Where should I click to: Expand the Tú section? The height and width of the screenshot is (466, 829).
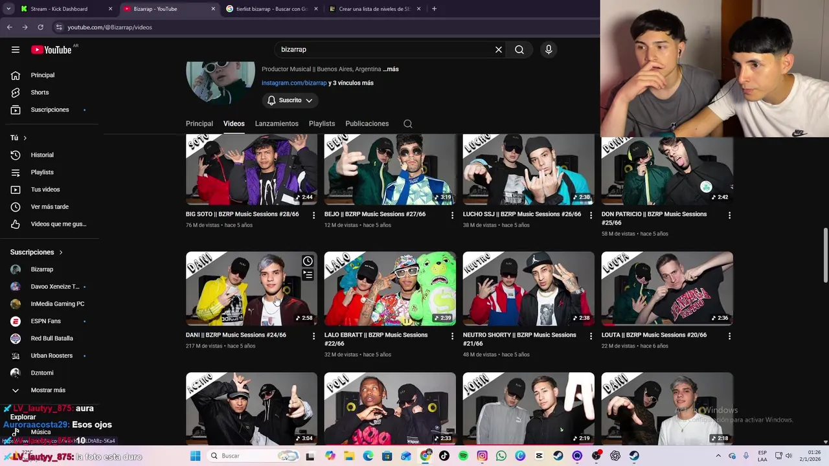point(19,138)
